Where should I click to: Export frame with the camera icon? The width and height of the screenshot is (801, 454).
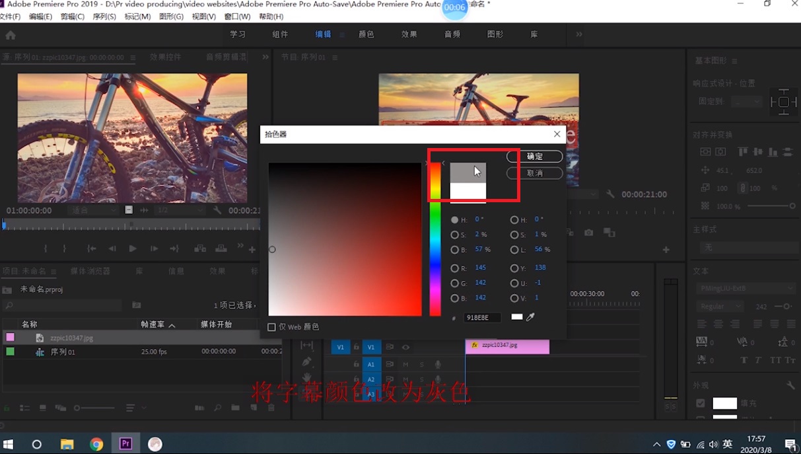click(588, 233)
